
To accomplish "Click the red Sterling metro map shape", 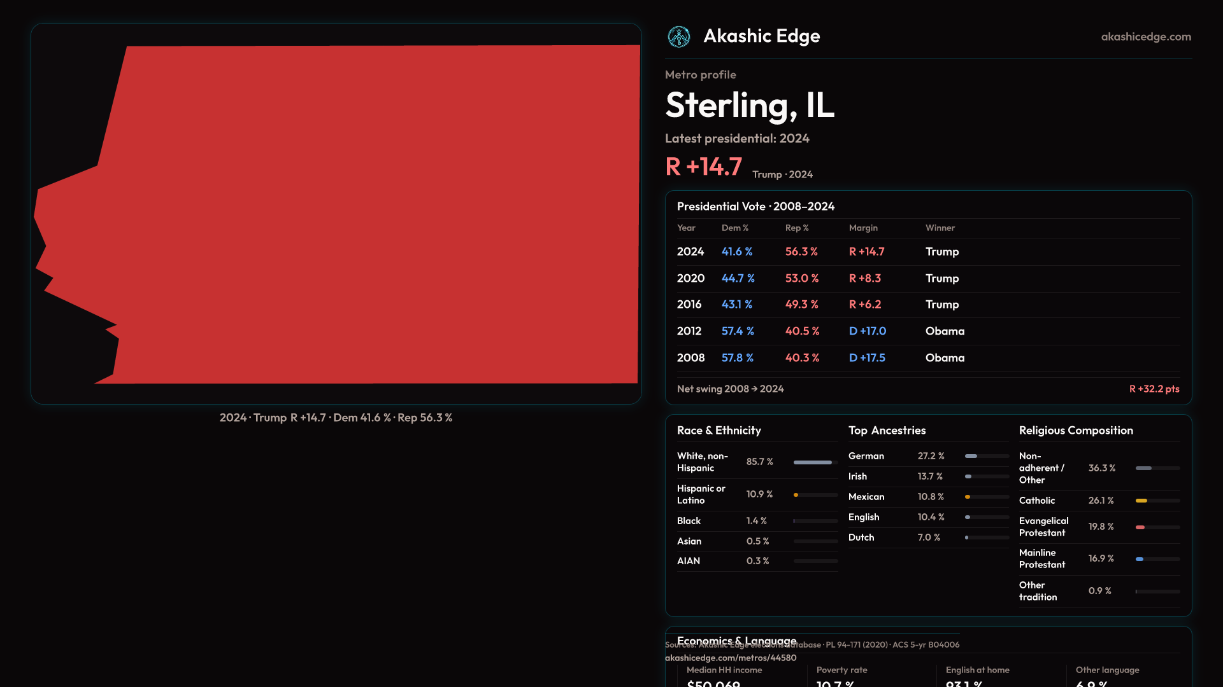I will coord(369,216).
